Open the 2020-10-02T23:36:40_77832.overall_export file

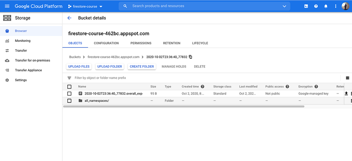tap(113, 94)
